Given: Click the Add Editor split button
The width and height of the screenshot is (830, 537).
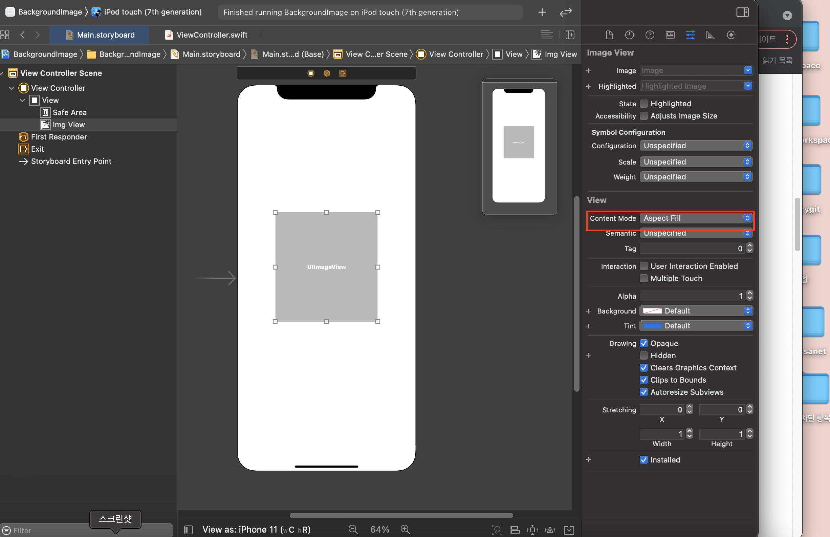Looking at the screenshot, I should pyautogui.click(x=570, y=35).
